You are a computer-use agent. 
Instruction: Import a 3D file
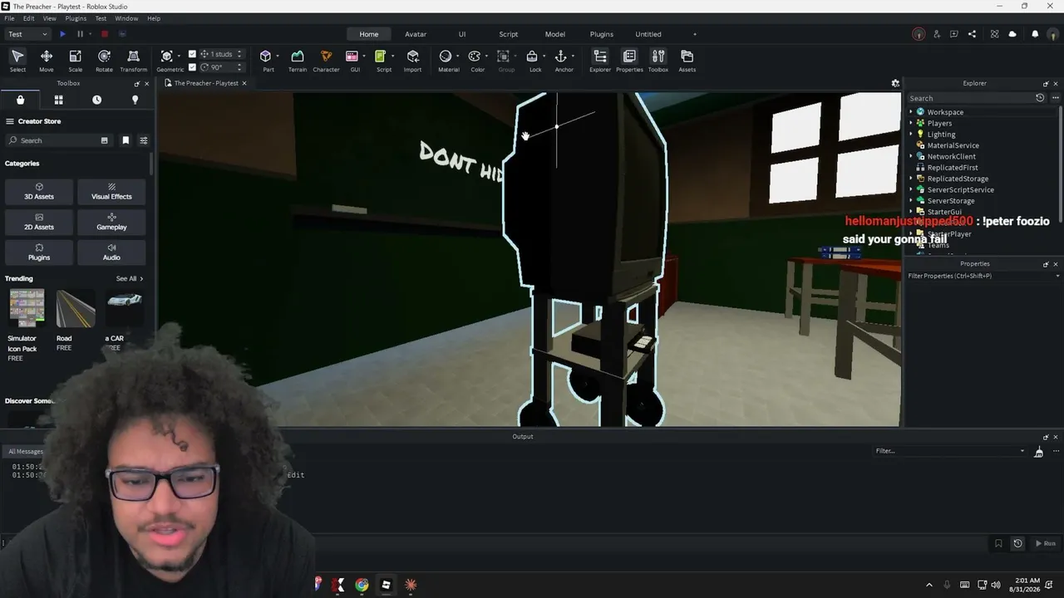tap(412, 61)
